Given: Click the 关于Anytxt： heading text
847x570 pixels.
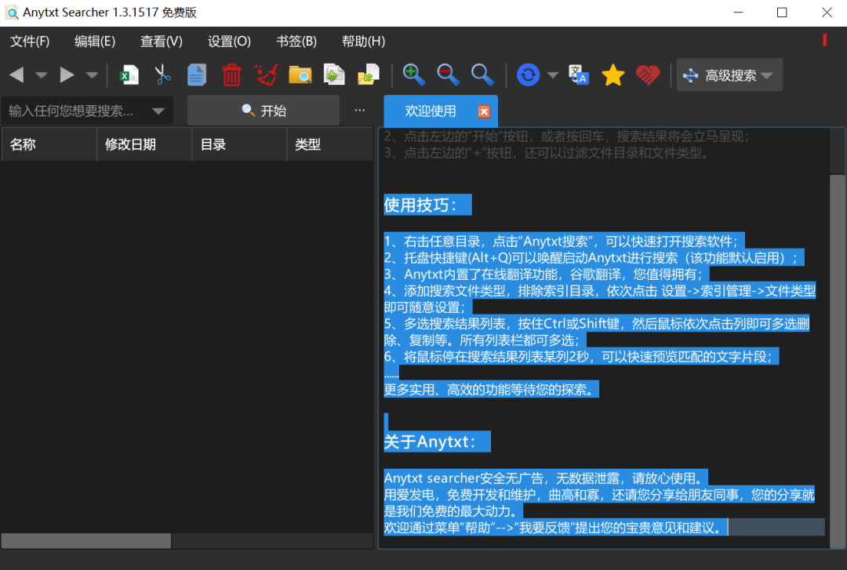Looking at the screenshot, I should coord(430,441).
